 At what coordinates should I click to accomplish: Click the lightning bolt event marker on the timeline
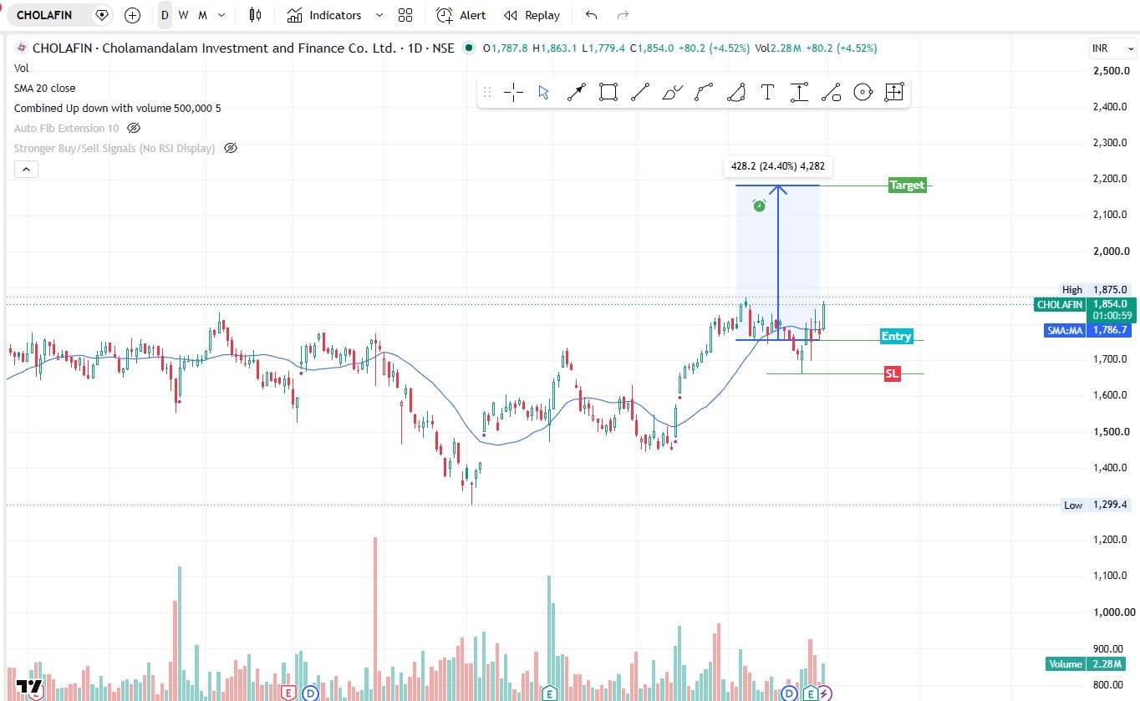click(825, 693)
